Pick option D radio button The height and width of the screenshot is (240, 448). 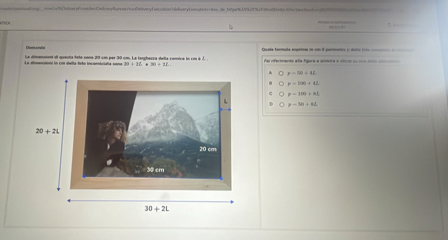click(x=282, y=105)
